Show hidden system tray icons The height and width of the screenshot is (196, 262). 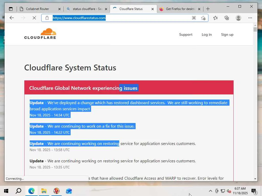coord(211,191)
